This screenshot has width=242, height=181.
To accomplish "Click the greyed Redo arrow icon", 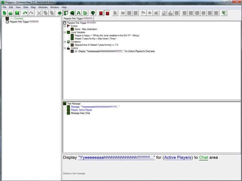I will (x=31, y=13).
